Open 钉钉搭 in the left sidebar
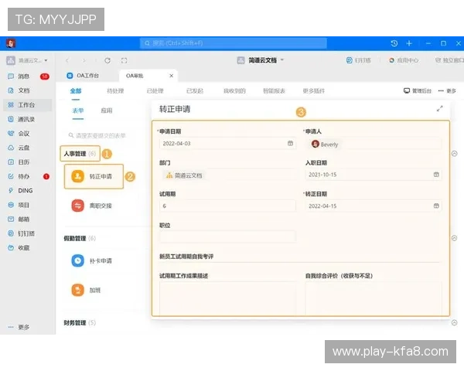Screen dimensions: 464x371 22,233
